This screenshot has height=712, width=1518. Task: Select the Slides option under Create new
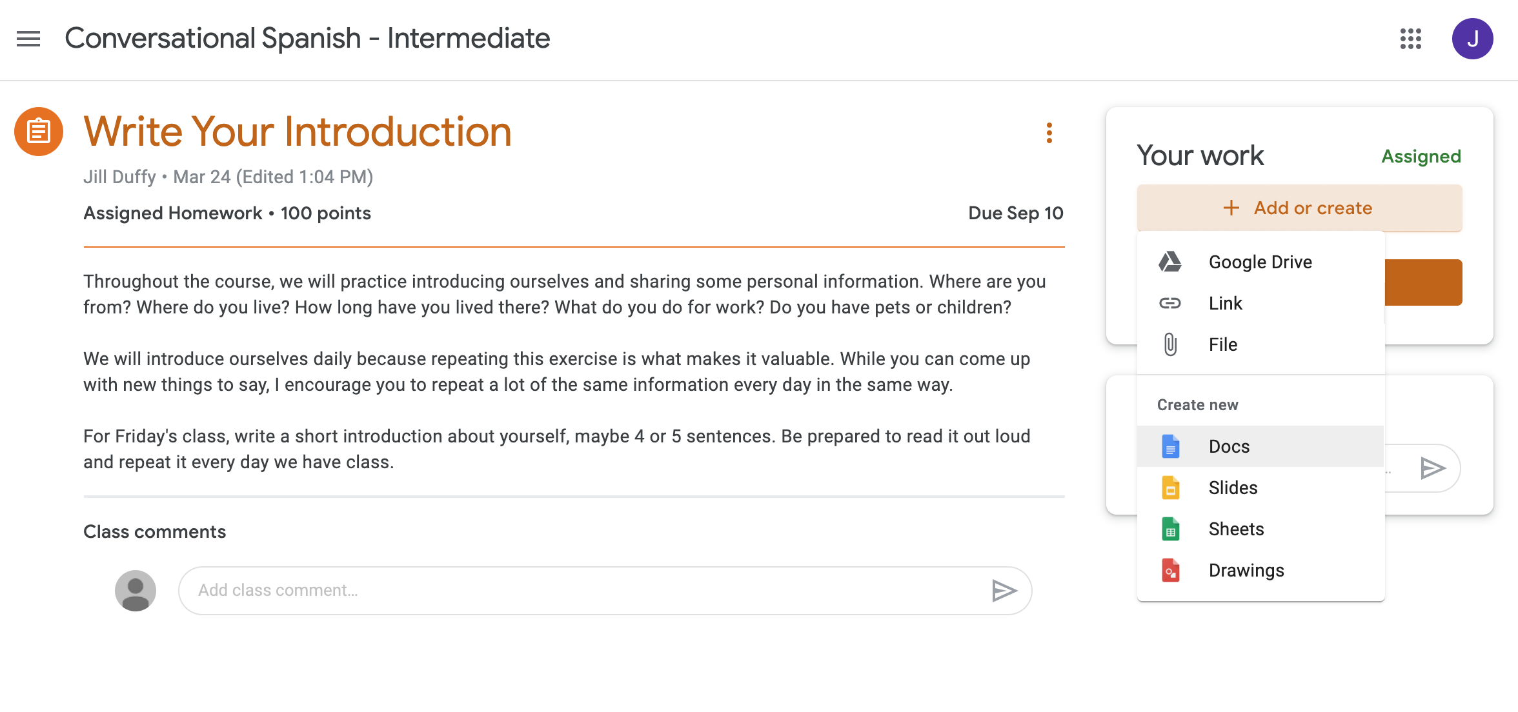coord(1233,486)
